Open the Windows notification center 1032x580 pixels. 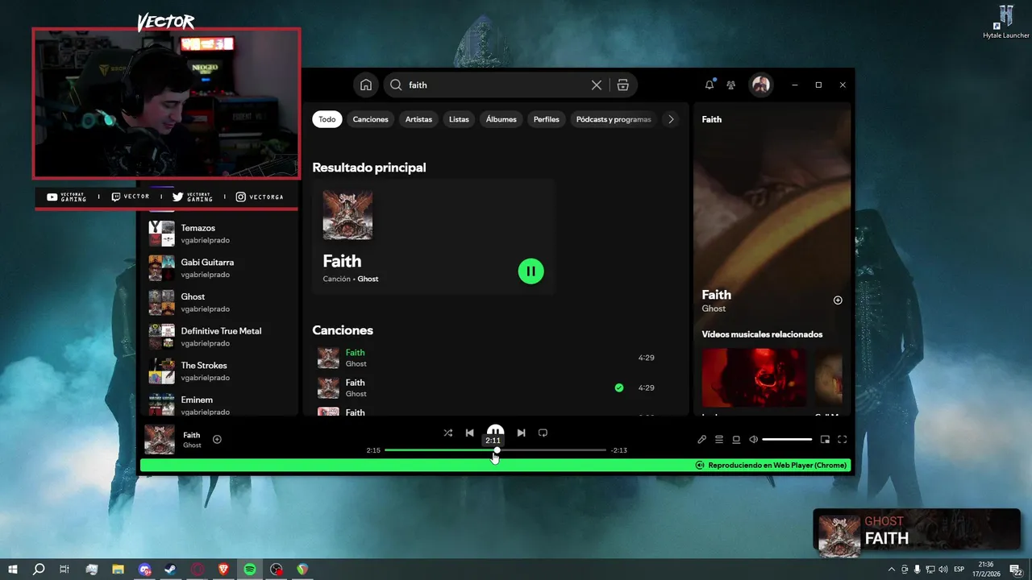pyautogui.click(x=1017, y=570)
